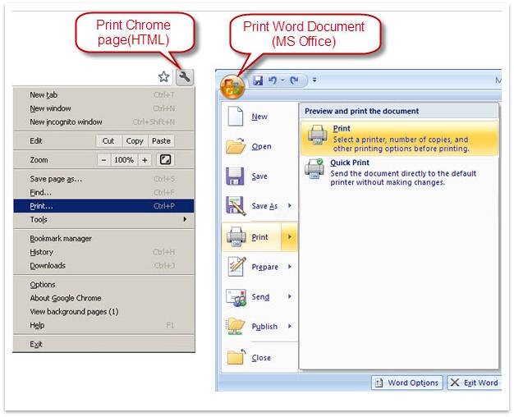The image size is (514, 417).
Task: Expand the Publish submenu arrow
Action: [290, 326]
